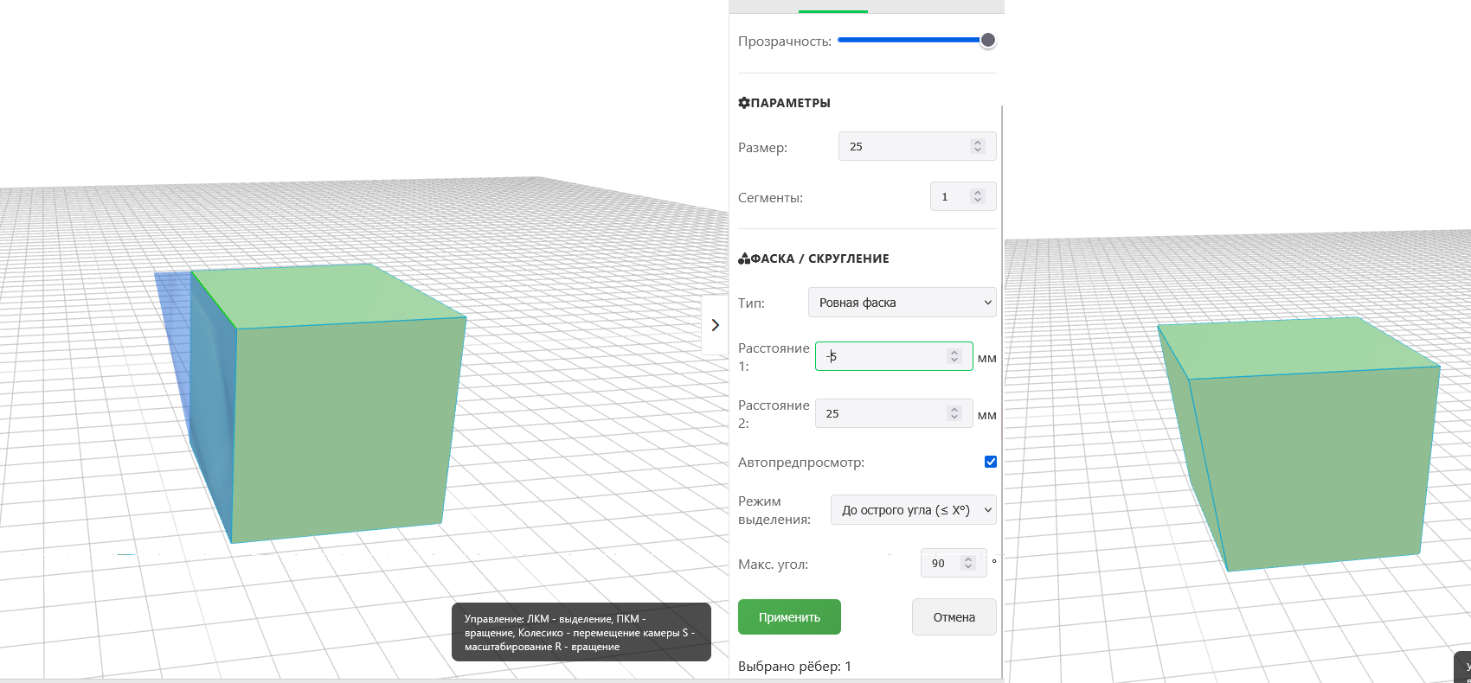Focus the Расстояние 2 input field
The image size is (1471, 683).
click(x=881, y=413)
